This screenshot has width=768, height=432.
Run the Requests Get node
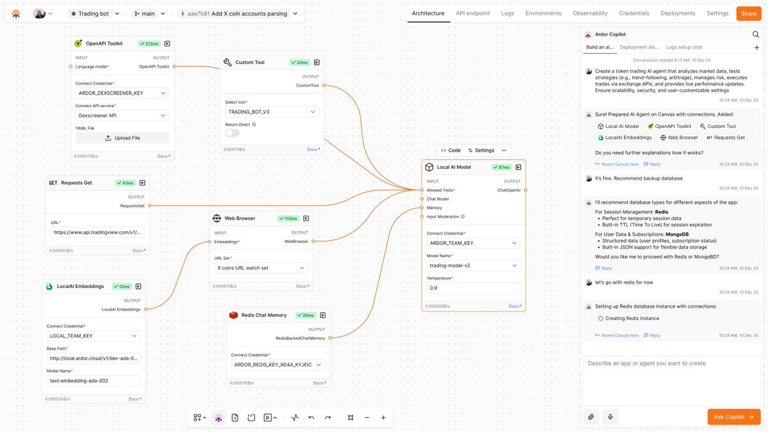point(142,182)
